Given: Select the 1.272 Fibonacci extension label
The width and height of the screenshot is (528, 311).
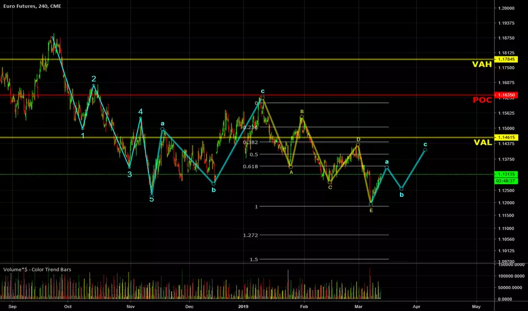Looking at the screenshot, I should tap(250, 235).
